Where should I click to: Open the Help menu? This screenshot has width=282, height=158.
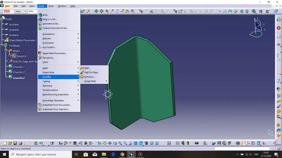pos(73,6)
